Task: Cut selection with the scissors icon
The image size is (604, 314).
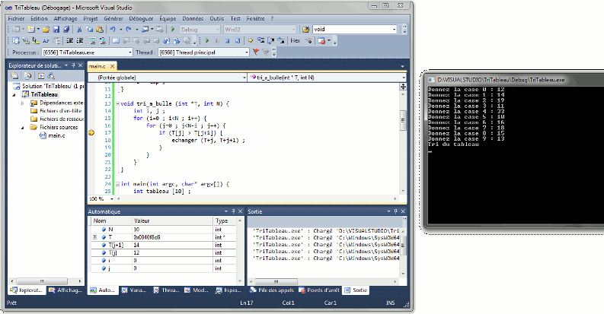Action: point(79,29)
